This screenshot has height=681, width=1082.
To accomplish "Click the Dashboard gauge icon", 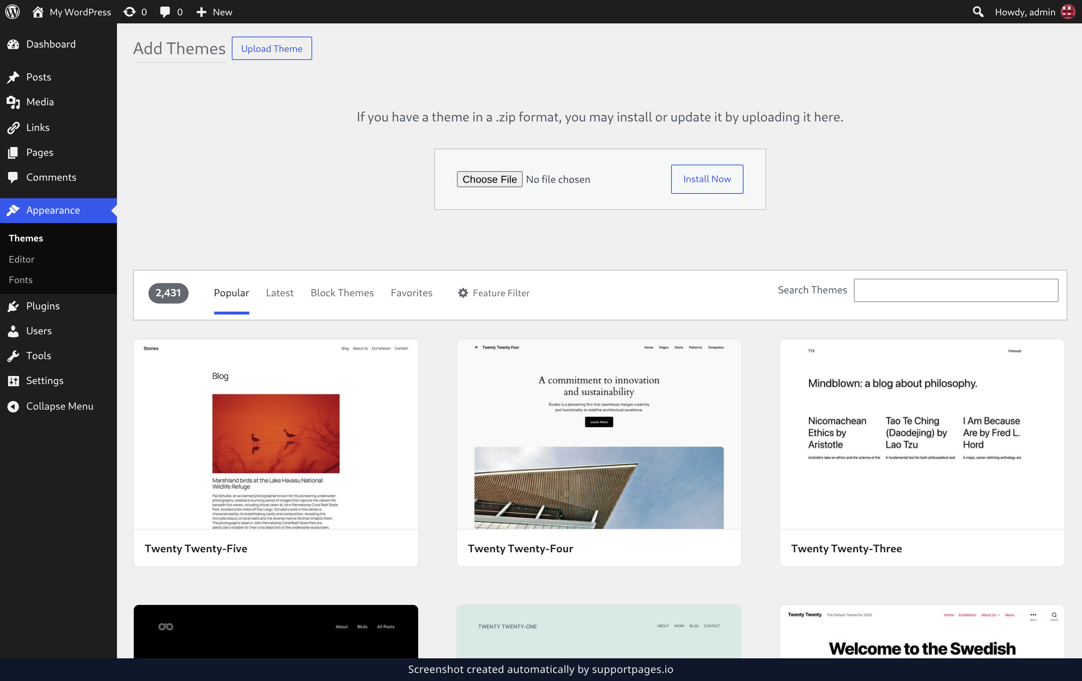I will (x=14, y=44).
